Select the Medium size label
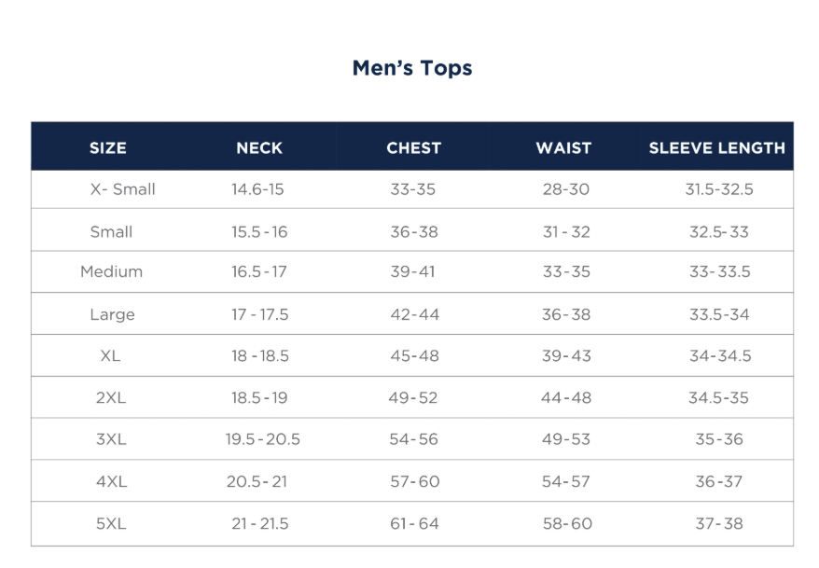819x568 pixels. (111, 272)
